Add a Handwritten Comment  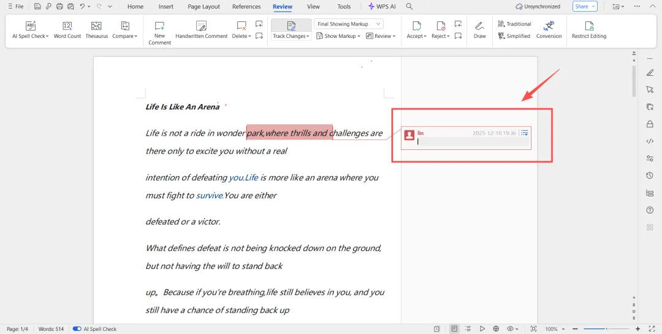tap(202, 30)
